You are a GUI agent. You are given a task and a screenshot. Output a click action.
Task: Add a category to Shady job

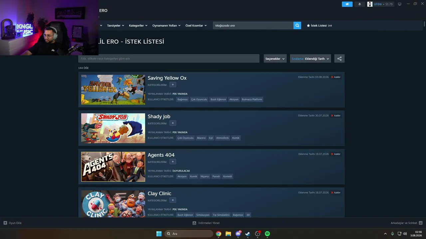point(173,123)
